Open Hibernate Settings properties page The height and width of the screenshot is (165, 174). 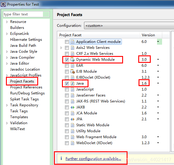click(26, 40)
